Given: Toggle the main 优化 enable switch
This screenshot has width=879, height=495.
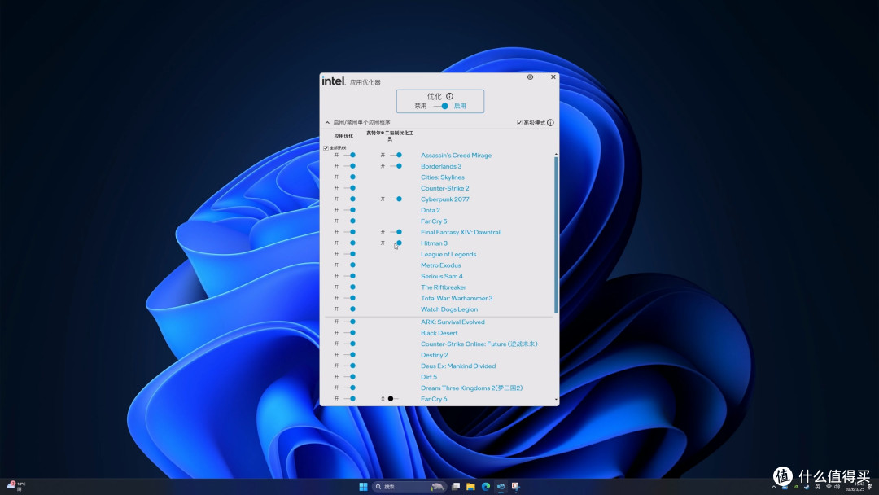Looking at the screenshot, I should (x=441, y=106).
